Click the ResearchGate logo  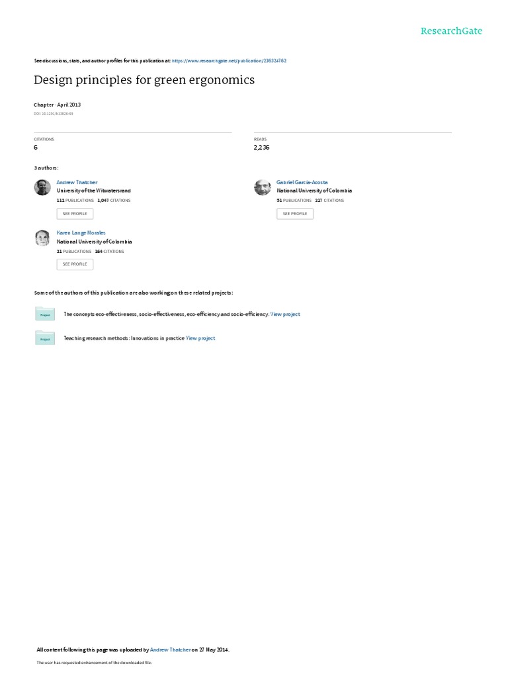coord(451,30)
